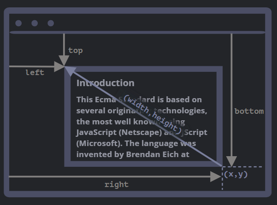Click the "Introduction" heading
This screenshot has height=205, width=277.
coord(105,83)
